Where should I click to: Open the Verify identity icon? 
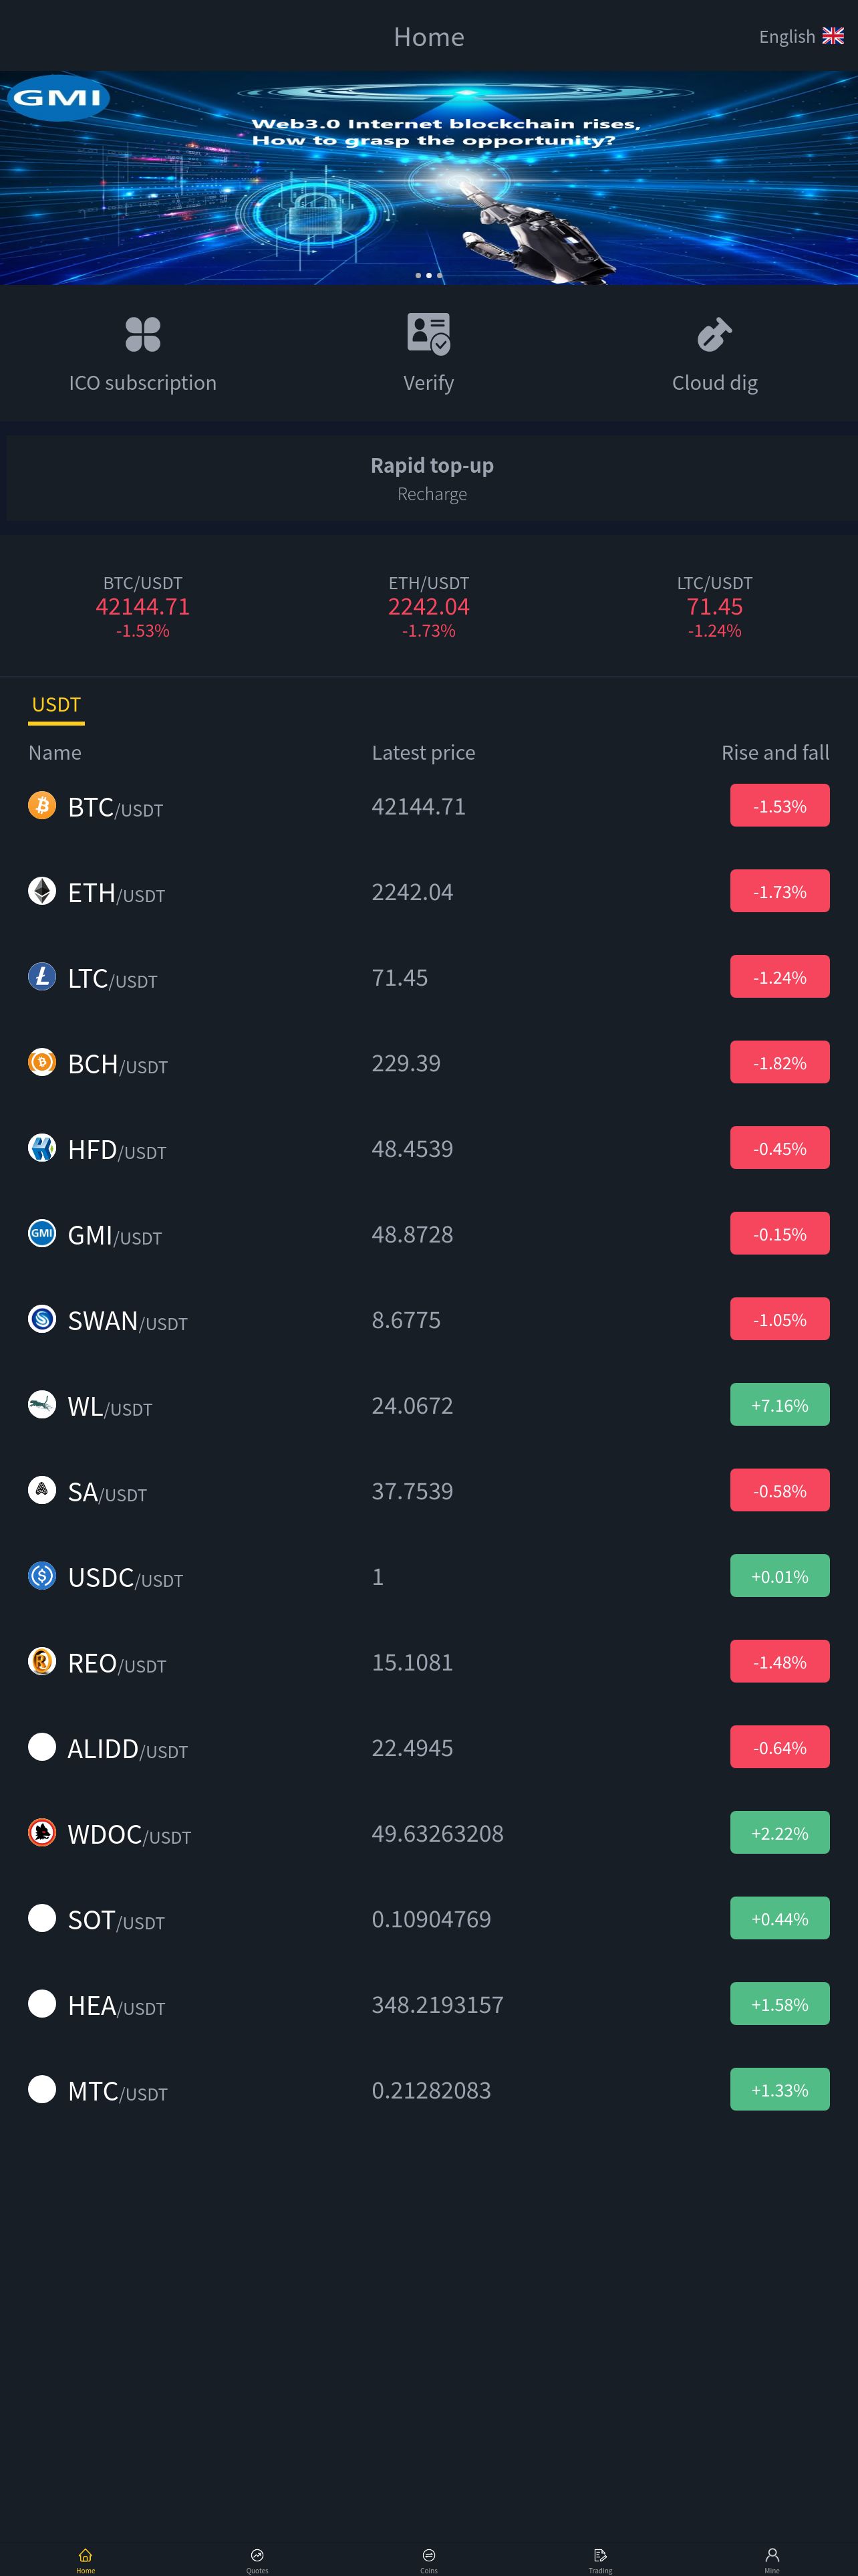pos(428,334)
